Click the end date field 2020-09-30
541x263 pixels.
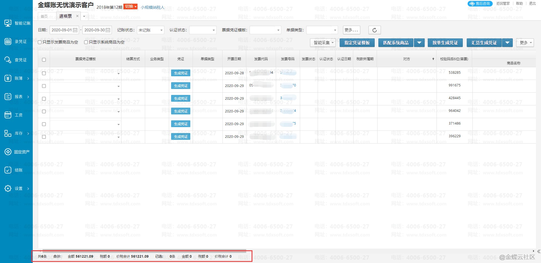click(x=95, y=30)
